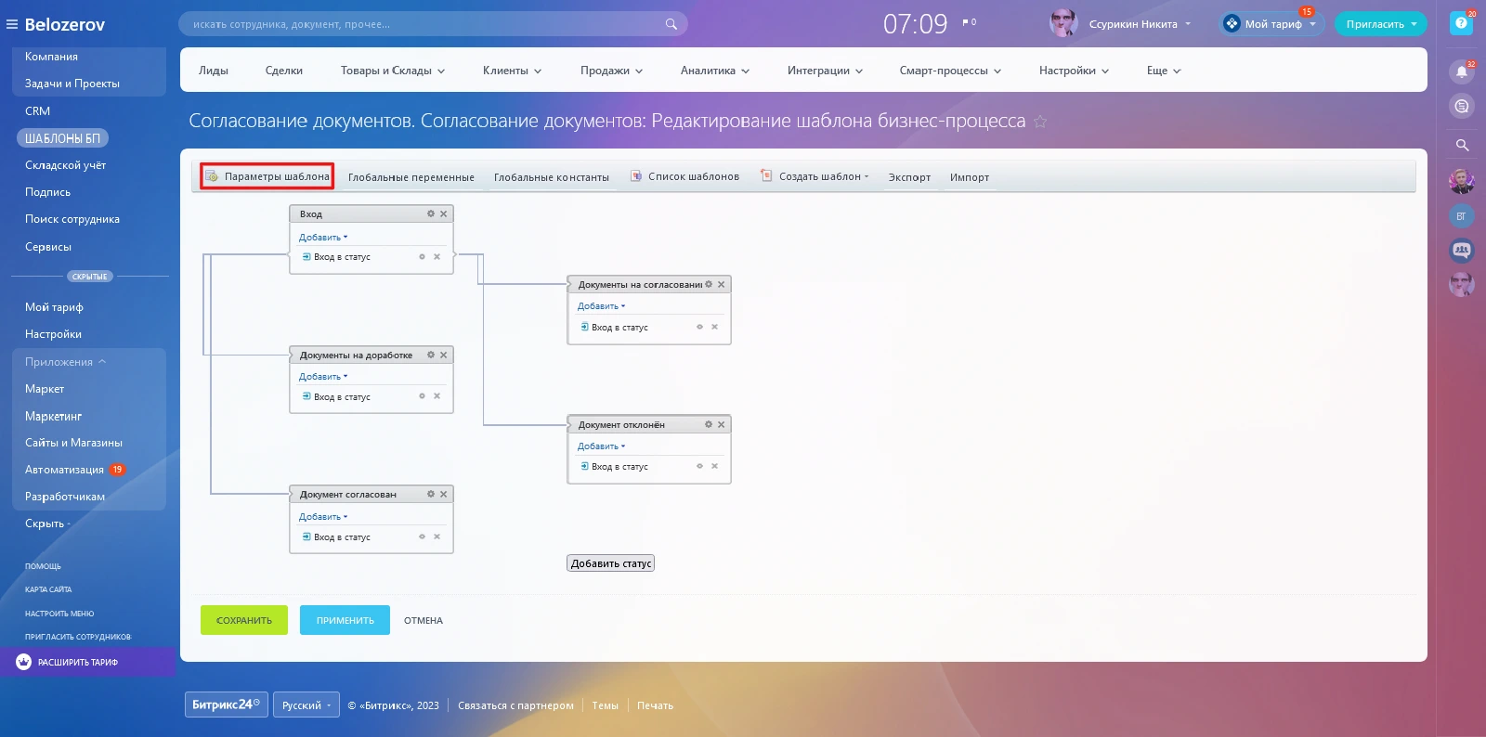Add page to favorites with star icon

[x=1040, y=122]
